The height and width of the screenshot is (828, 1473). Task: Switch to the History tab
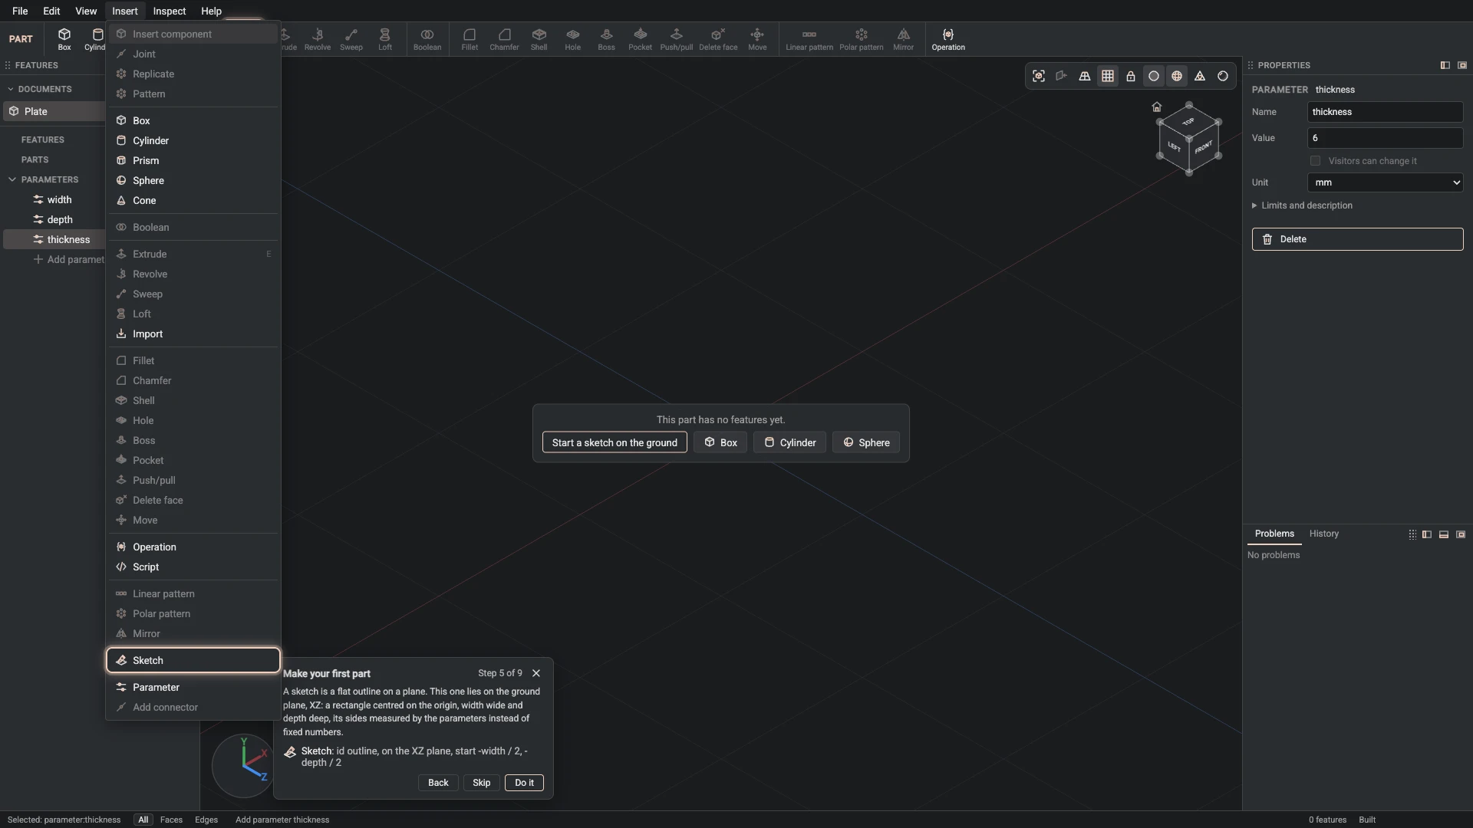tap(1324, 534)
